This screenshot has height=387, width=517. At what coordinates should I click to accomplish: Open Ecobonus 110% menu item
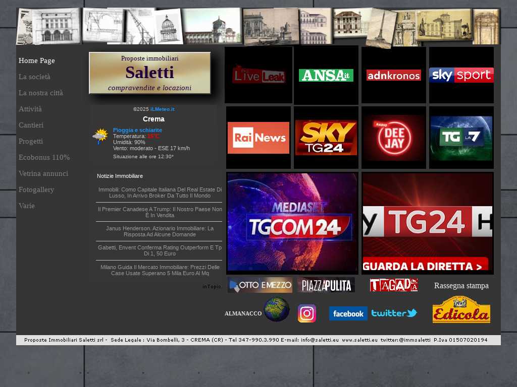[x=44, y=157]
